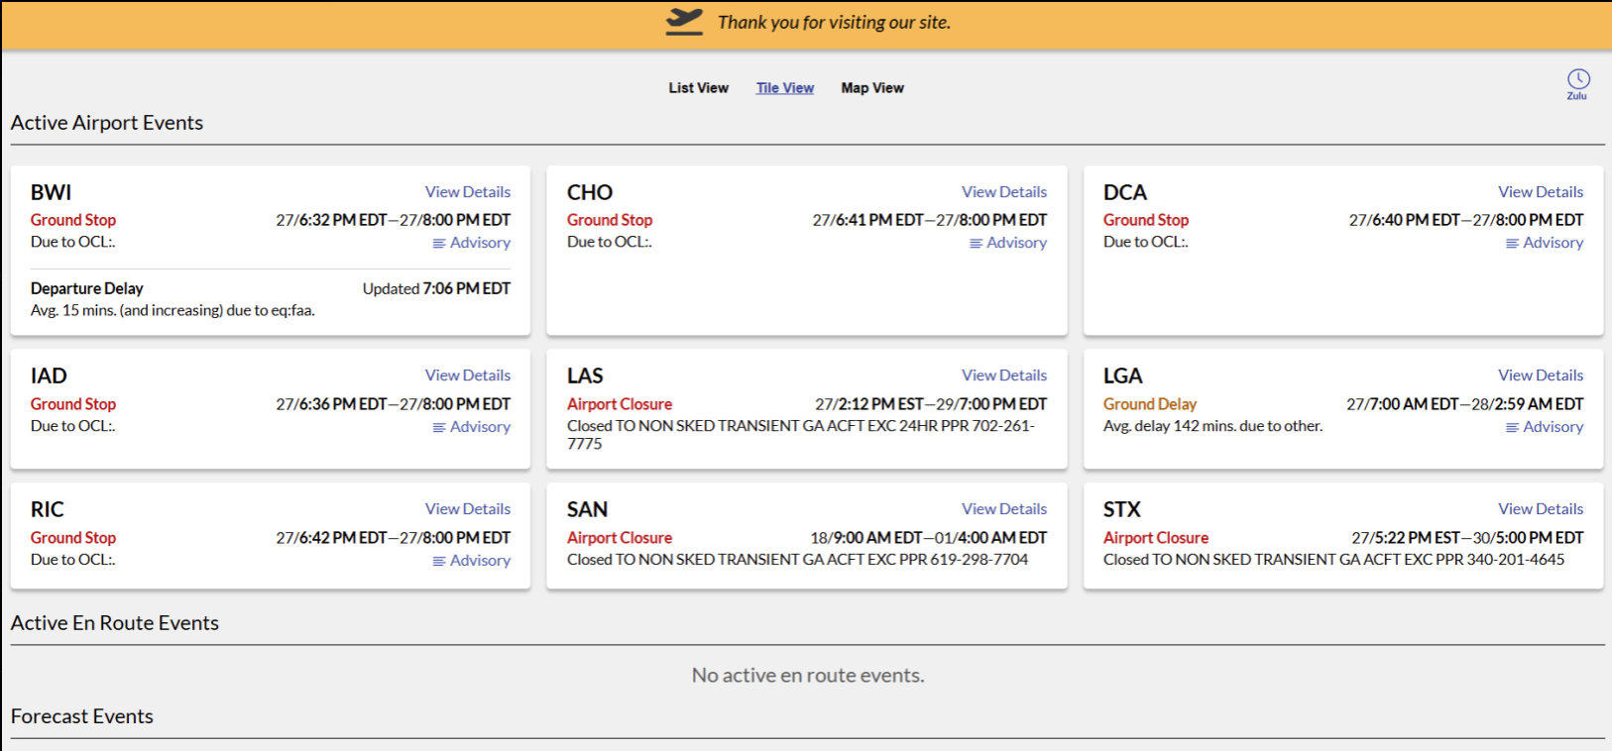1612x751 pixels.
Task: Open View Details for RIC
Action: (468, 509)
